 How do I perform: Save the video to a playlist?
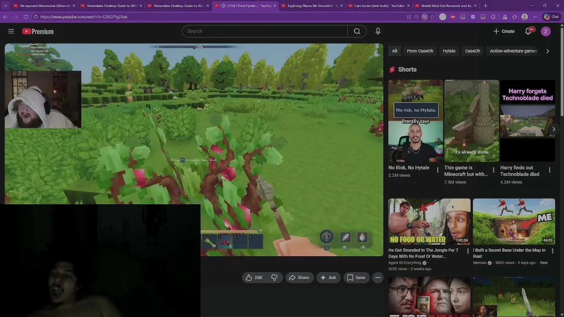(356, 277)
